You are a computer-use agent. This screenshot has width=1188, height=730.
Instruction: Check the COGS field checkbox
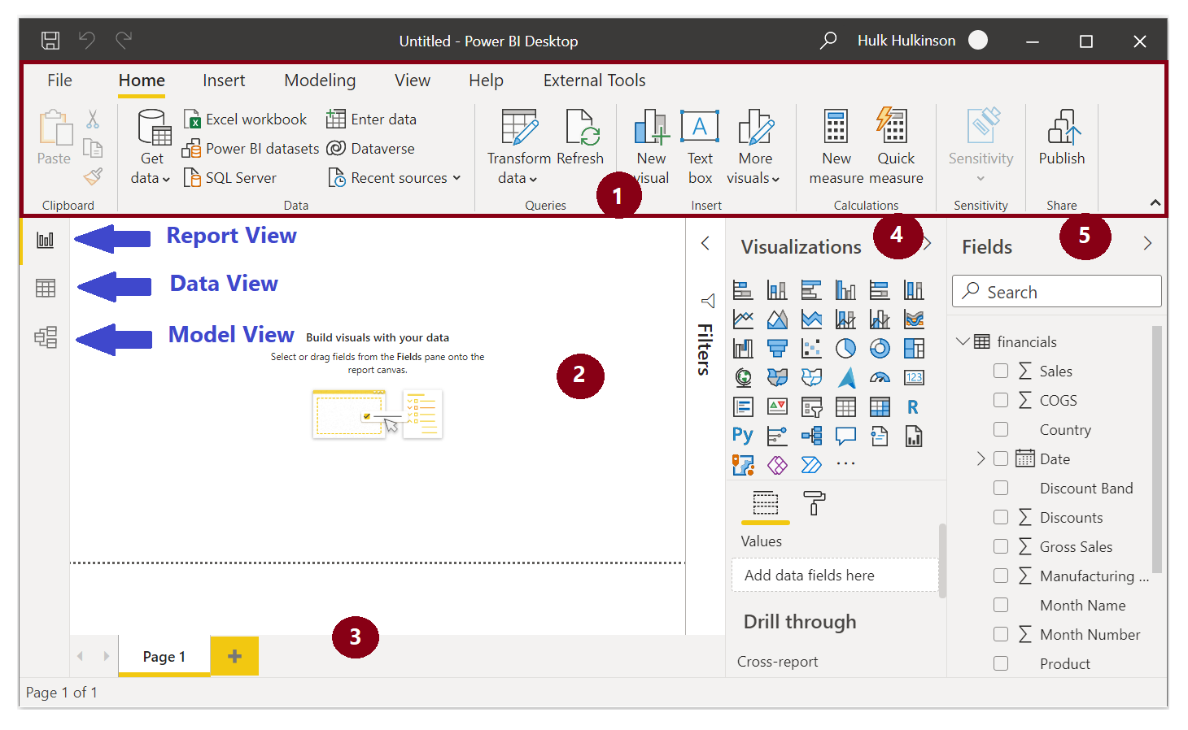click(1001, 400)
